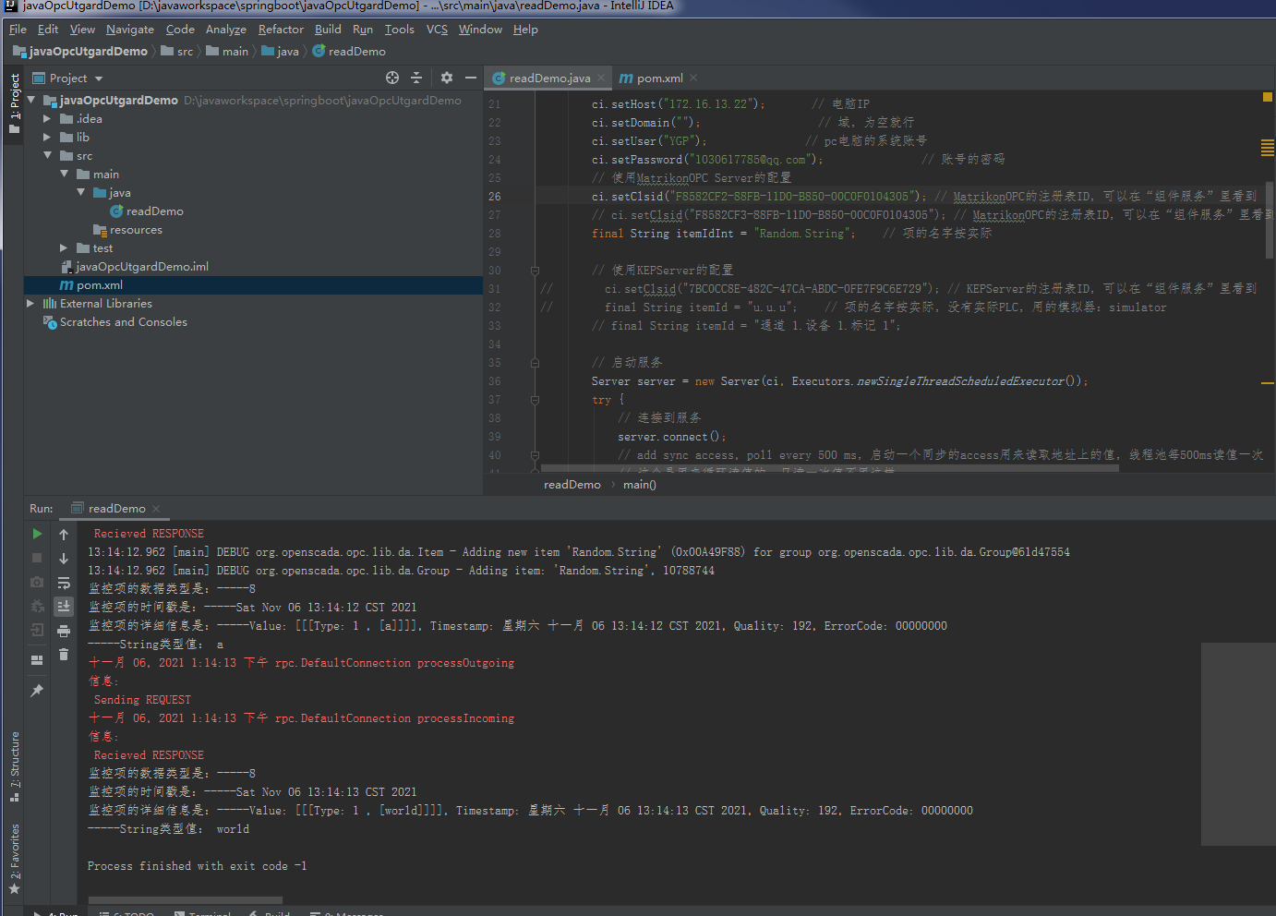This screenshot has height=916, width=1276.
Task: Click the Stop process icon
Action: 36,557
